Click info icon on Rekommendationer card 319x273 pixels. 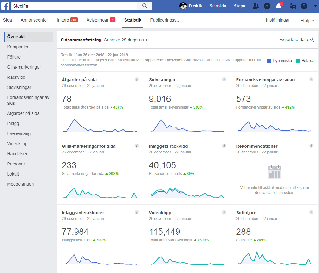(311, 146)
